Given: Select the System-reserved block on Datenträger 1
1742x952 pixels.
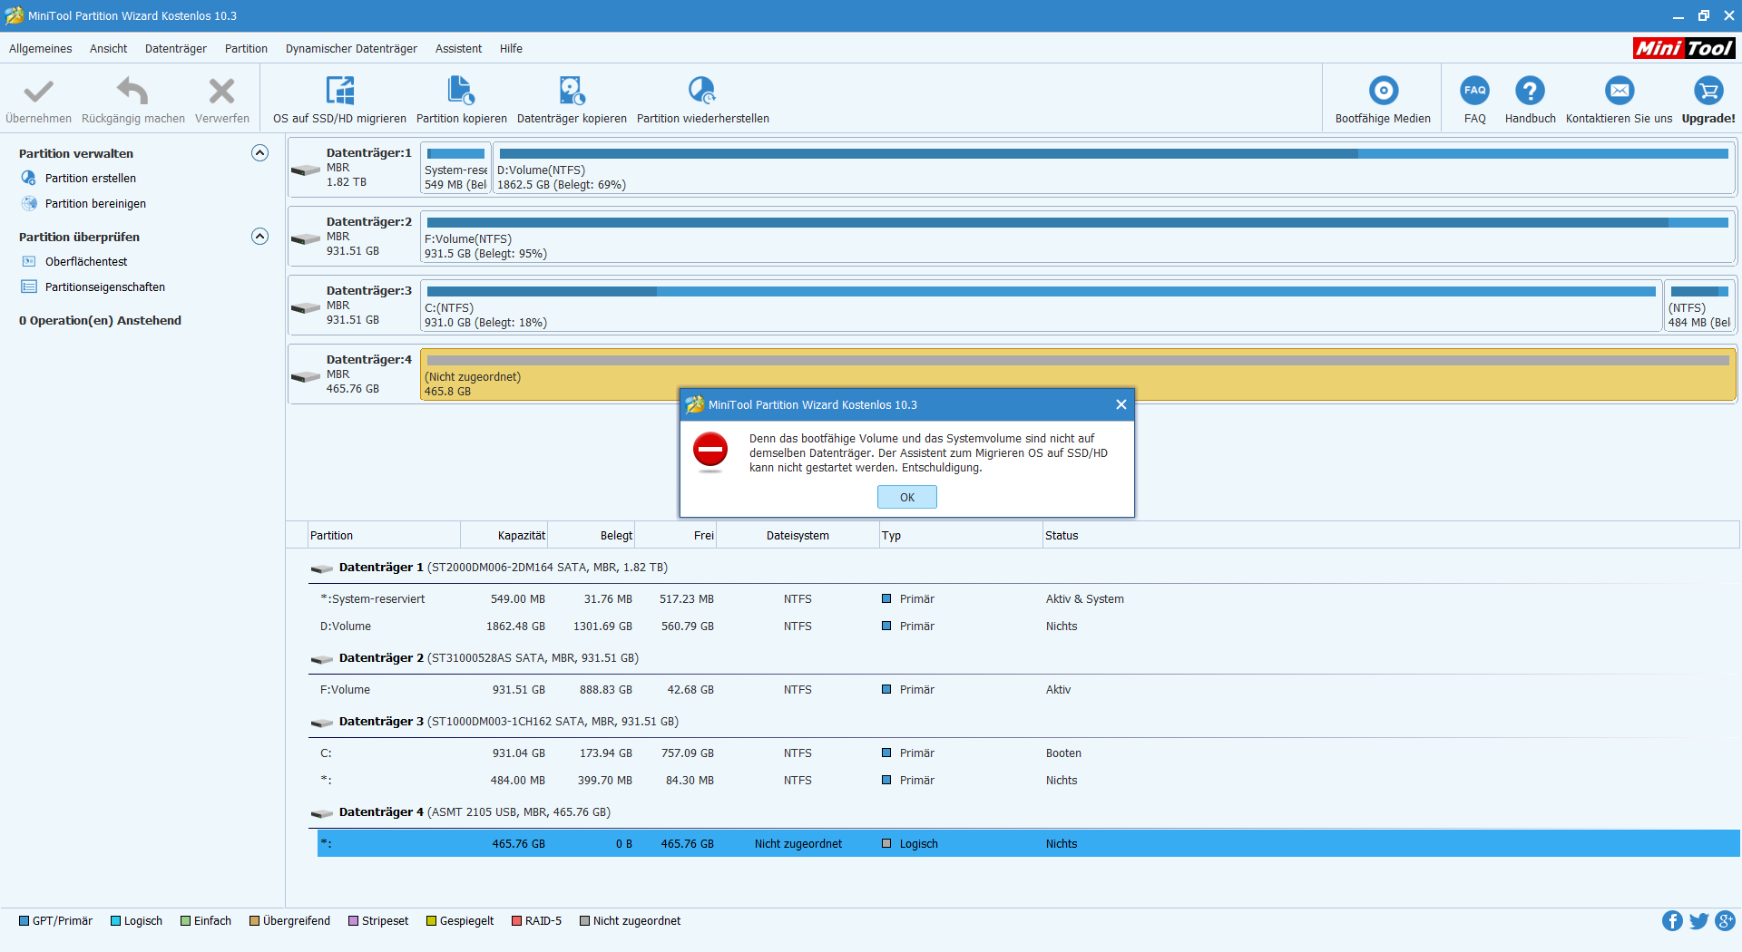Looking at the screenshot, I should [456, 169].
